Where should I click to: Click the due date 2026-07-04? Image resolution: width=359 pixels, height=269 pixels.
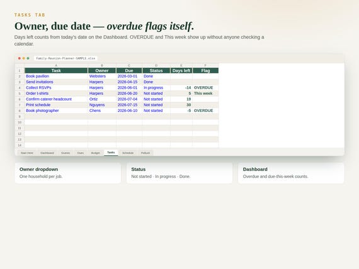pyautogui.click(x=129, y=99)
